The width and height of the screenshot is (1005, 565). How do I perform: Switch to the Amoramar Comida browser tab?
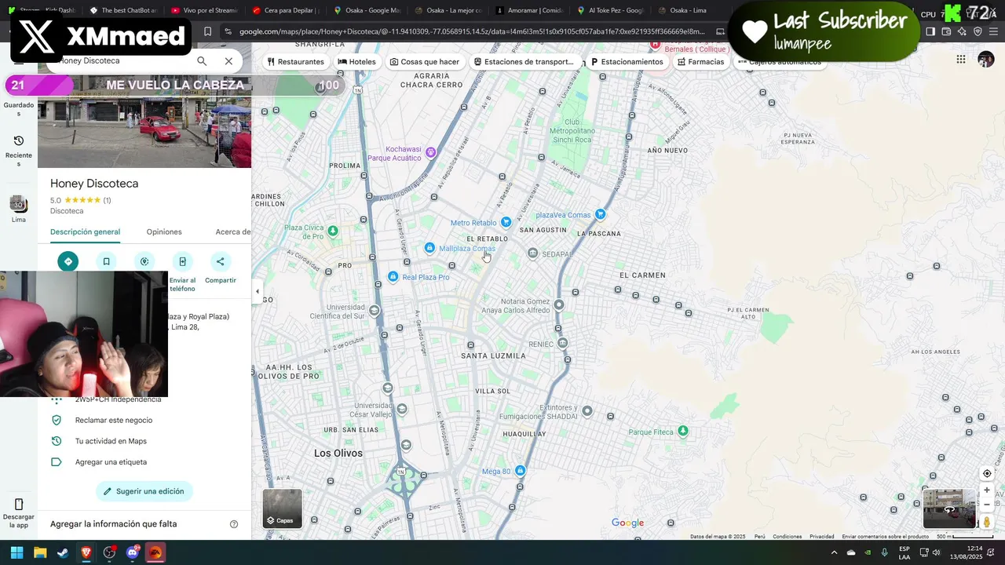click(530, 11)
